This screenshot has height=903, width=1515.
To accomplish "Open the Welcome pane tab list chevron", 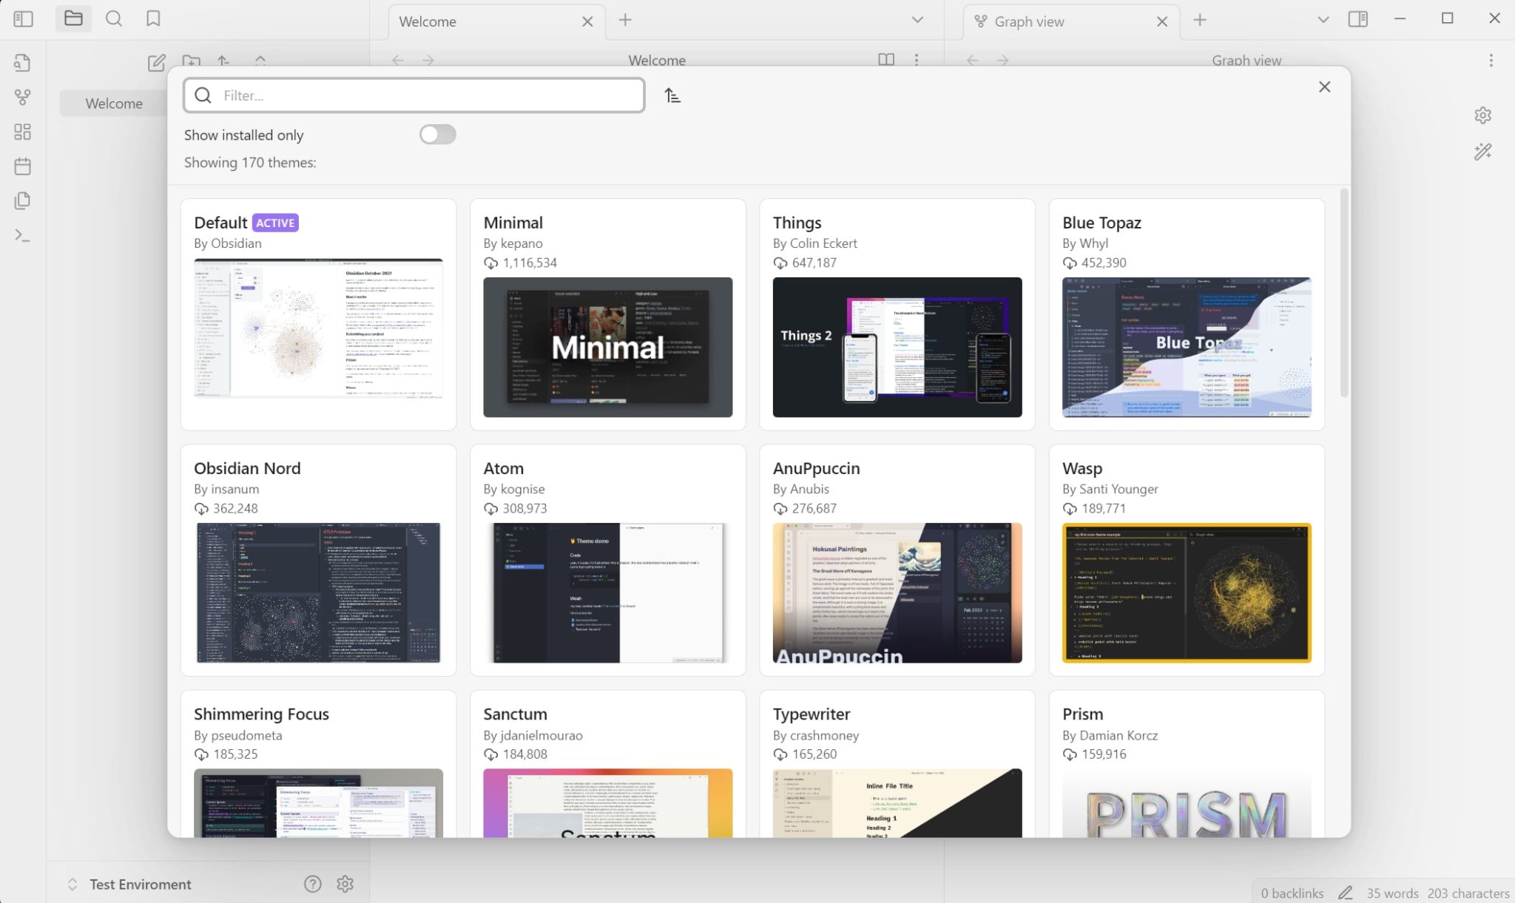I will (917, 20).
